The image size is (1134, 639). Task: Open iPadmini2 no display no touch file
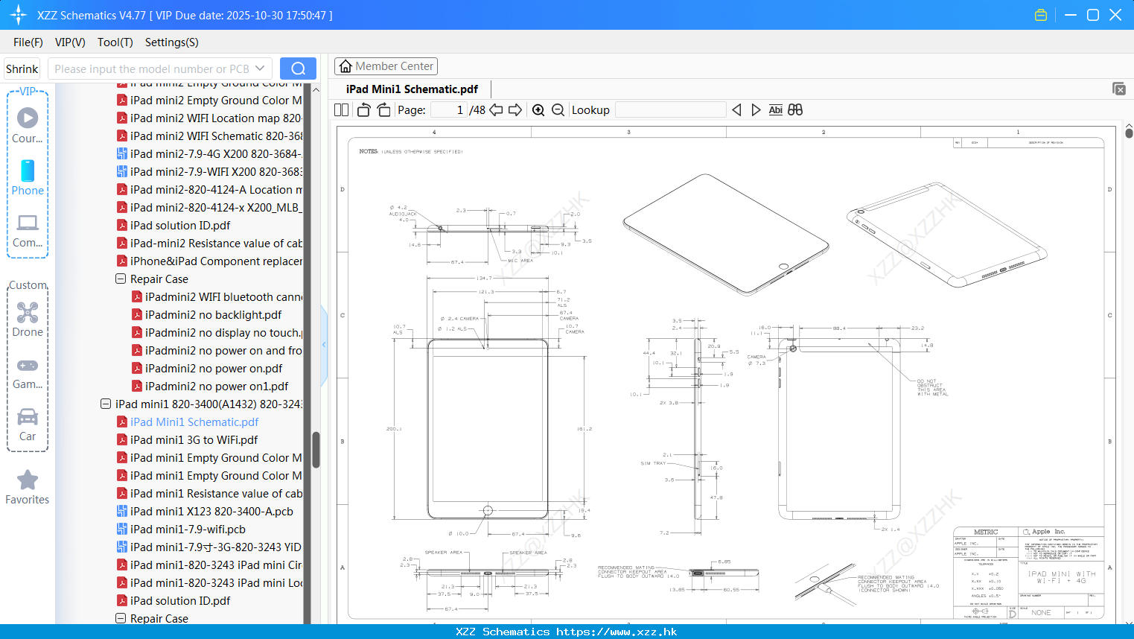[217, 332]
